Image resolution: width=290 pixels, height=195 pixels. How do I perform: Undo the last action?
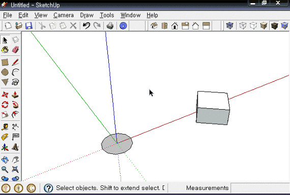pyautogui.click(x=86, y=26)
